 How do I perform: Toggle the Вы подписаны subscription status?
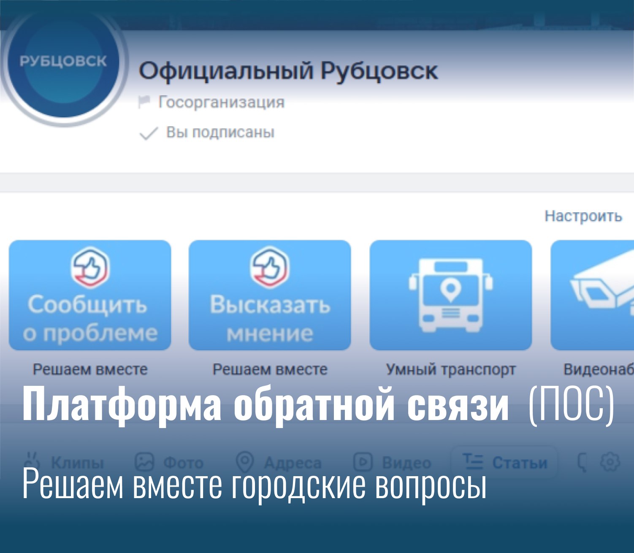[x=220, y=133]
